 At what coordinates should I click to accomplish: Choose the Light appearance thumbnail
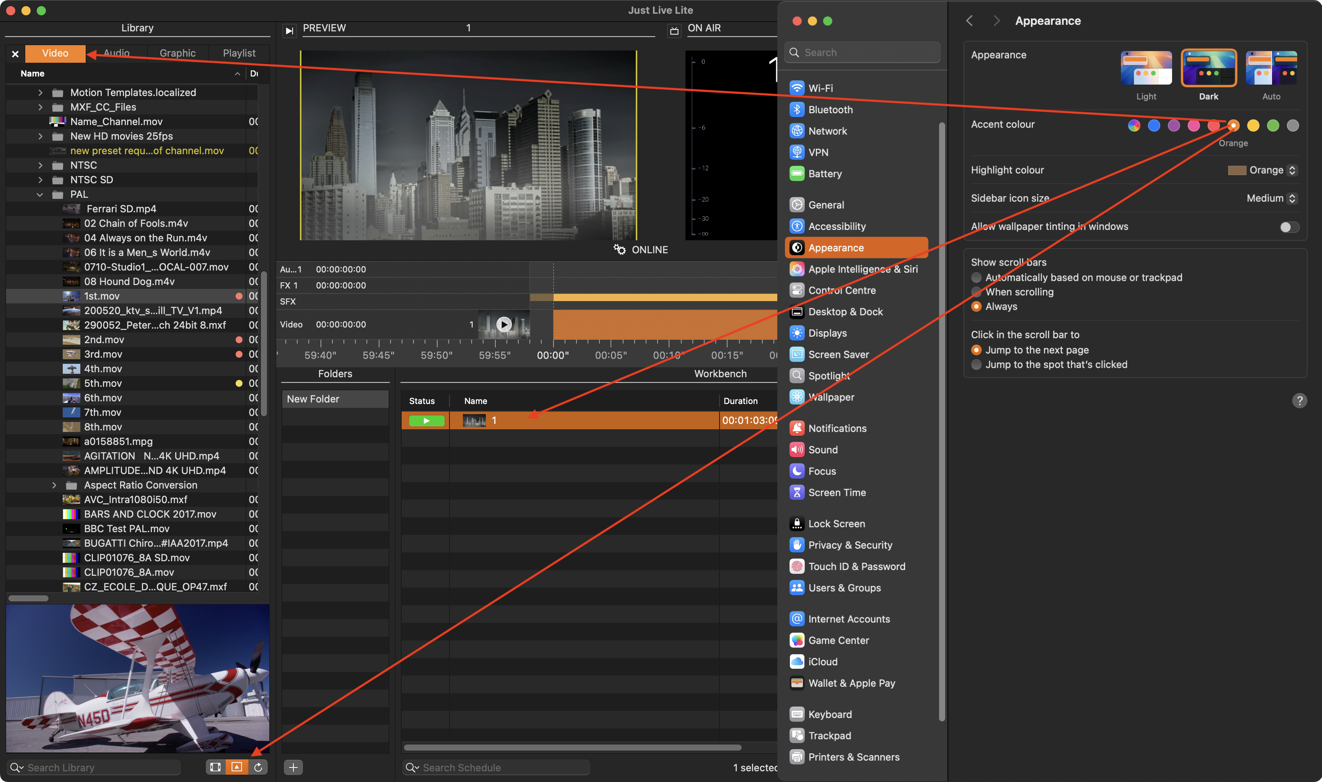(x=1146, y=68)
